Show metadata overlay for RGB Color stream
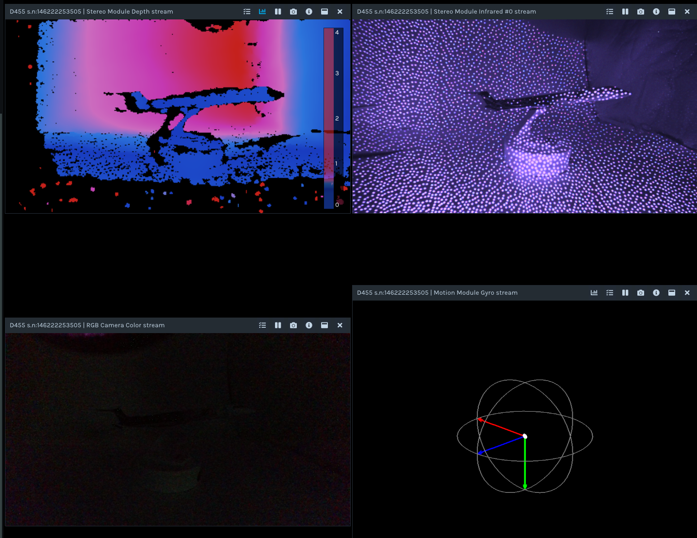This screenshot has width=697, height=538. 262,325
